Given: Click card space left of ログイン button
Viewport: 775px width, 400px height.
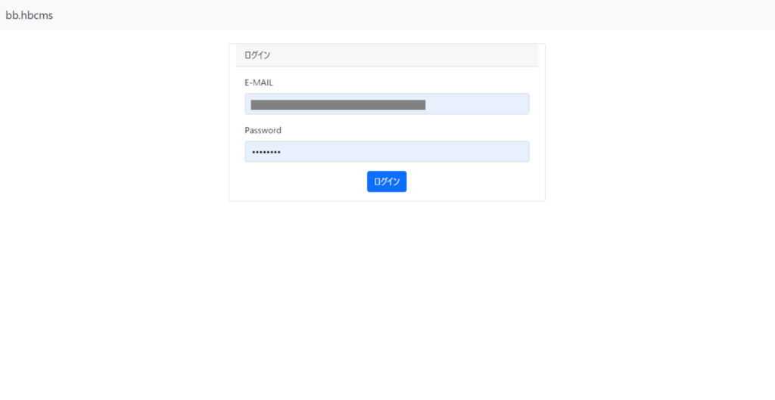Looking at the screenshot, I should pos(303,181).
